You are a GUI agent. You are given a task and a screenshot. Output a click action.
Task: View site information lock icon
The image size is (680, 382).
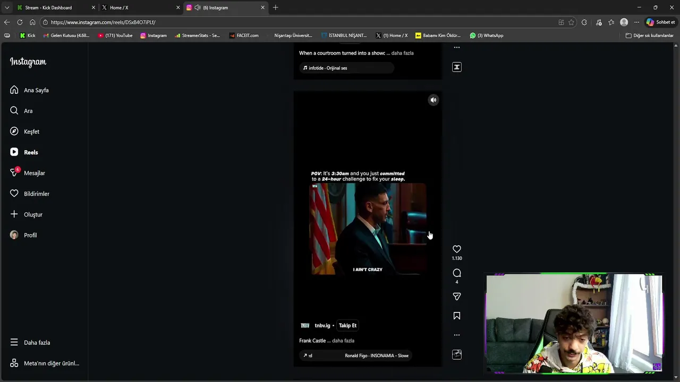click(x=45, y=22)
